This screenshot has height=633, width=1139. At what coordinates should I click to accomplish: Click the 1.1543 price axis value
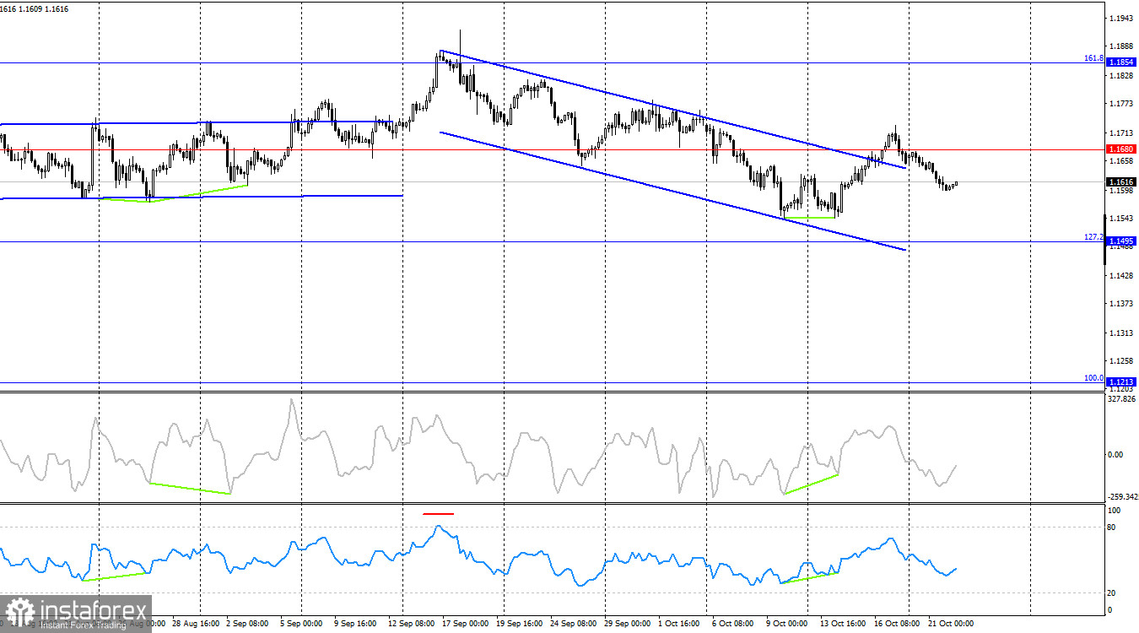(x=1120, y=219)
